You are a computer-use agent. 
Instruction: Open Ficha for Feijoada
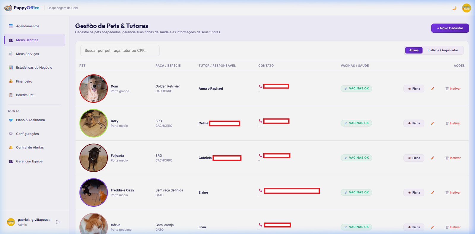click(x=414, y=158)
